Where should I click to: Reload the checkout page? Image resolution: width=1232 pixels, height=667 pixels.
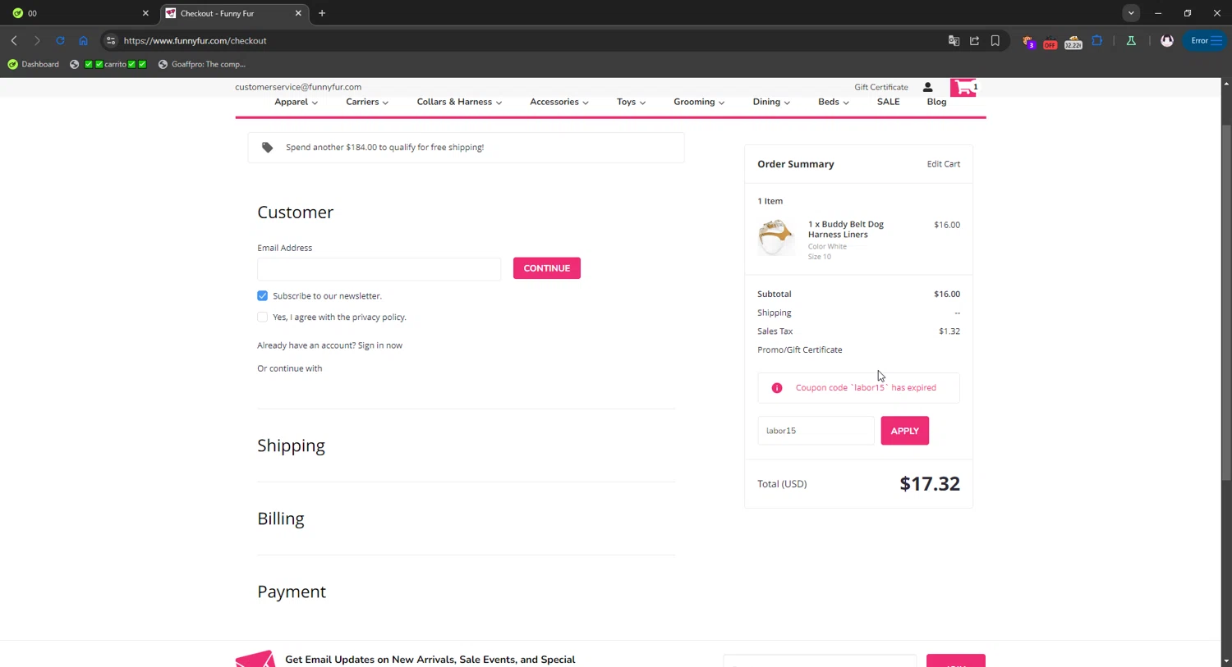click(60, 40)
